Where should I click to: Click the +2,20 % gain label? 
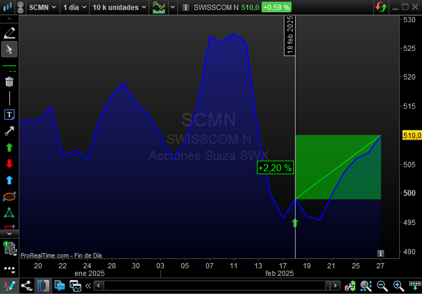point(275,168)
